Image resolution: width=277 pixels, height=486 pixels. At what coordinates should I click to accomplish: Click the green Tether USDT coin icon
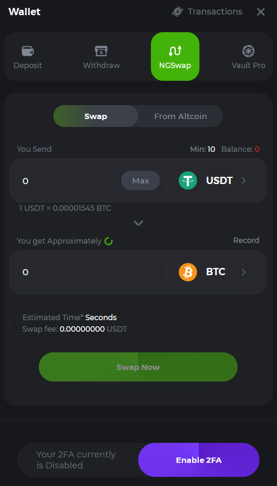coord(188,180)
